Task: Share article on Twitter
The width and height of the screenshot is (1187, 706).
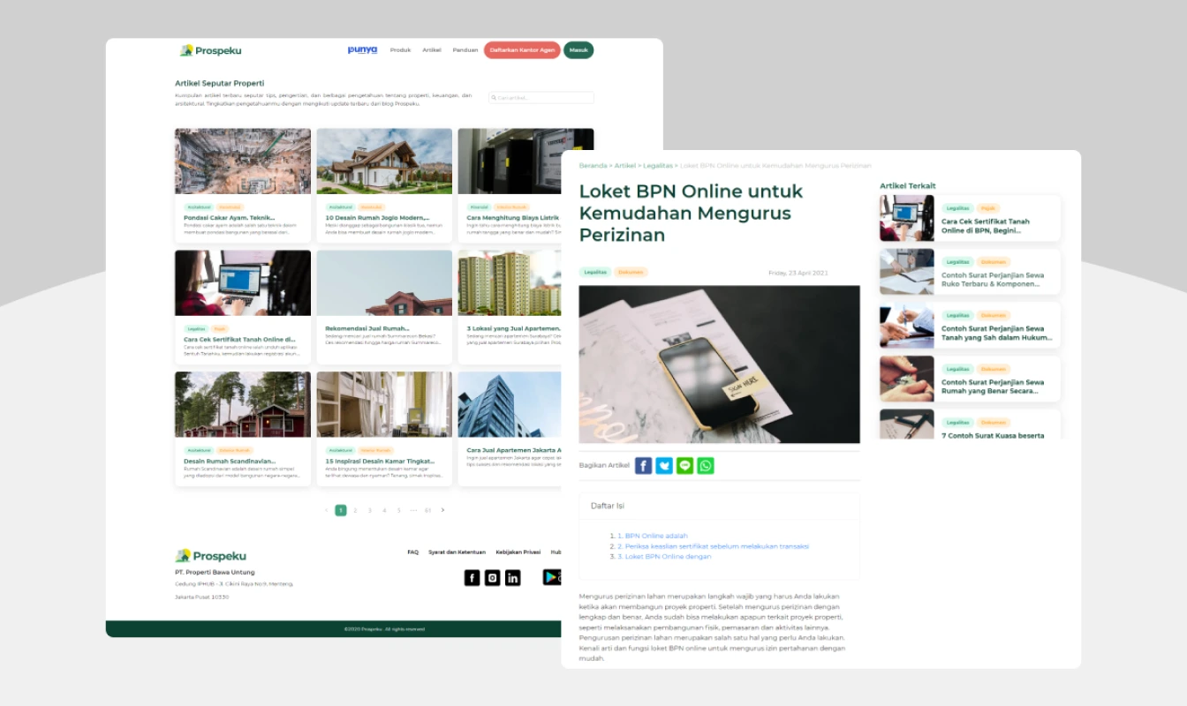Action: click(664, 466)
